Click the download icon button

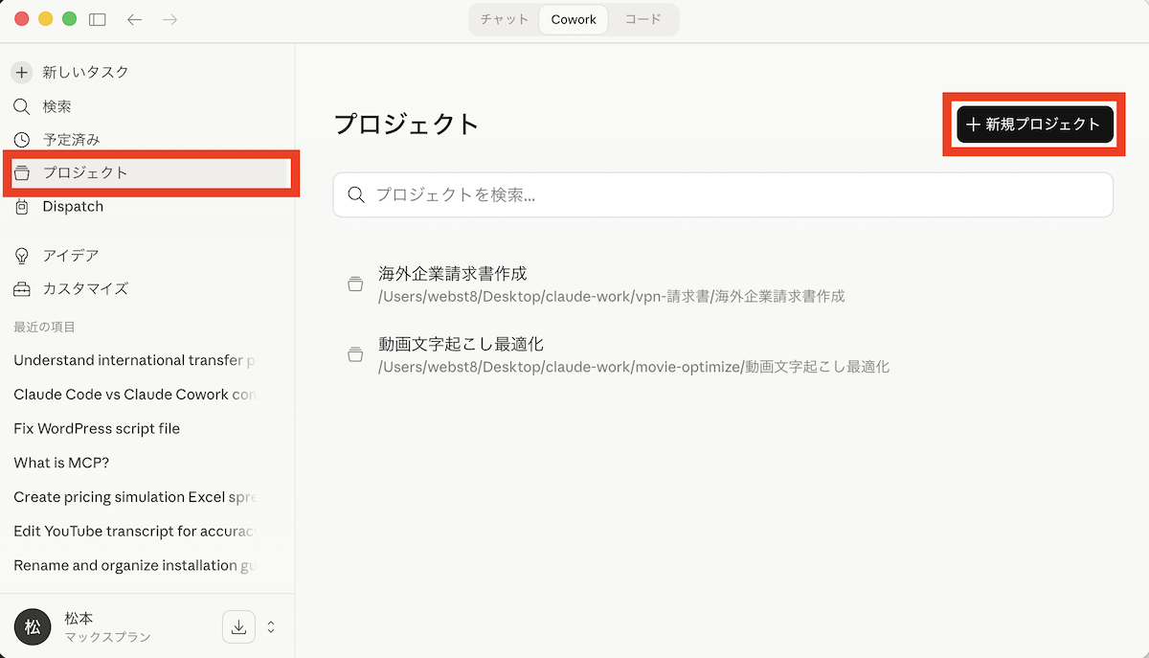(x=239, y=626)
